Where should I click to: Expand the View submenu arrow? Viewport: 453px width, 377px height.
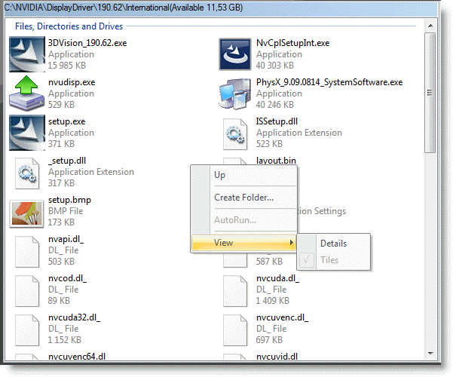coord(292,243)
